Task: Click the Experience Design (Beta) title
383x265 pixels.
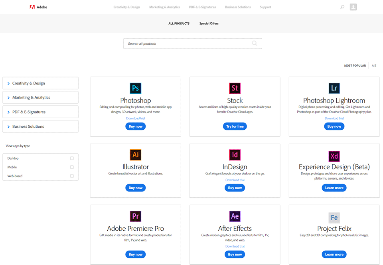Action: pyautogui.click(x=334, y=167)
